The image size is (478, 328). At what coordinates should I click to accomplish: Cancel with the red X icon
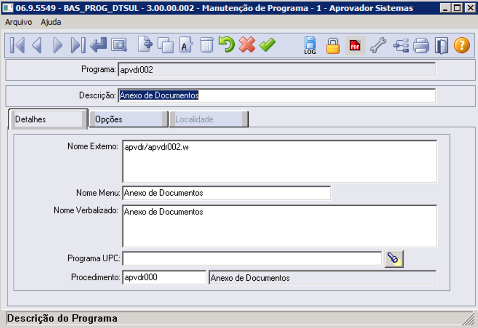(x=247, y=45)
